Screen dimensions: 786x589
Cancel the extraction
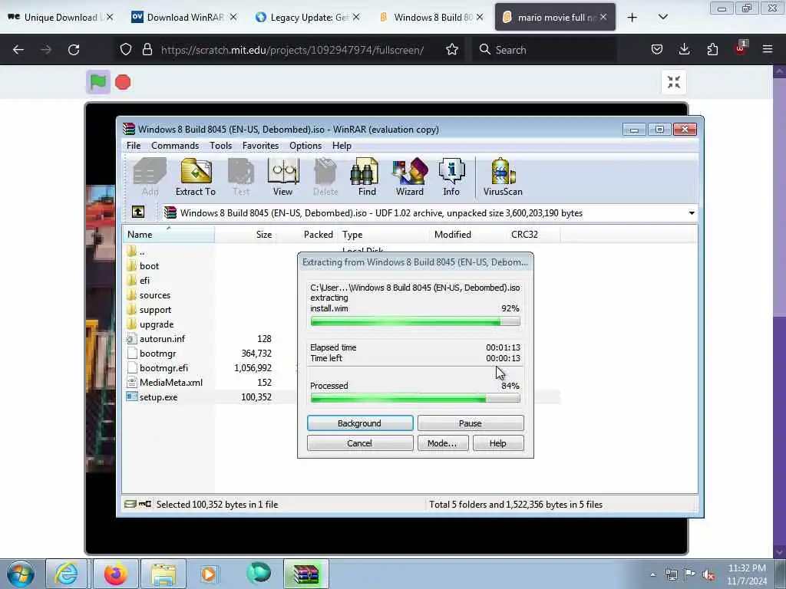[360, 443]
